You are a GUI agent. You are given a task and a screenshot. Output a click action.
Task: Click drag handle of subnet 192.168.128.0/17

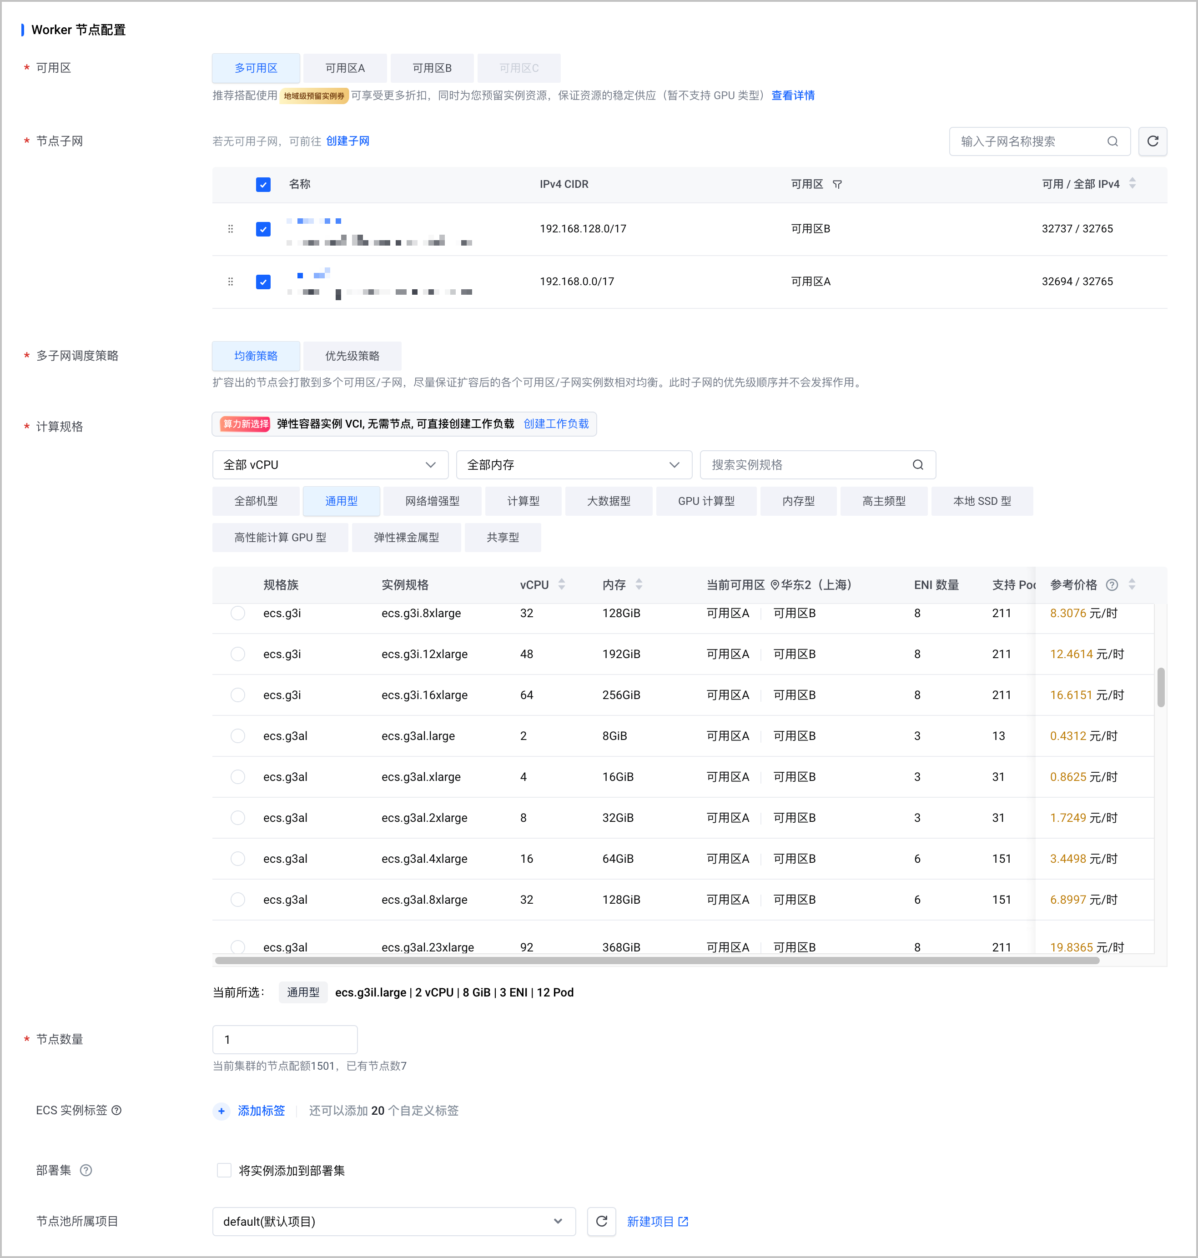(231, 229)
